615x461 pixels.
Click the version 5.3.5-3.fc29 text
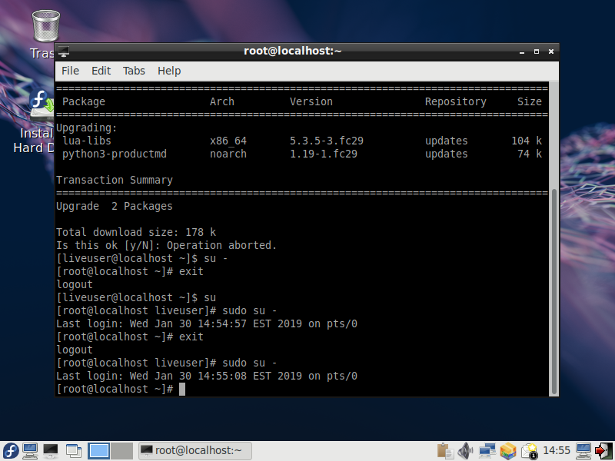click(x=326, y=141)
